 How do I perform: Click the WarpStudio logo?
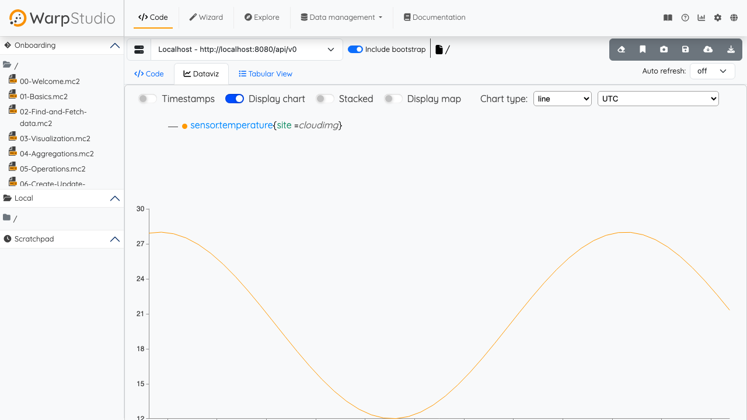point(62,18)
